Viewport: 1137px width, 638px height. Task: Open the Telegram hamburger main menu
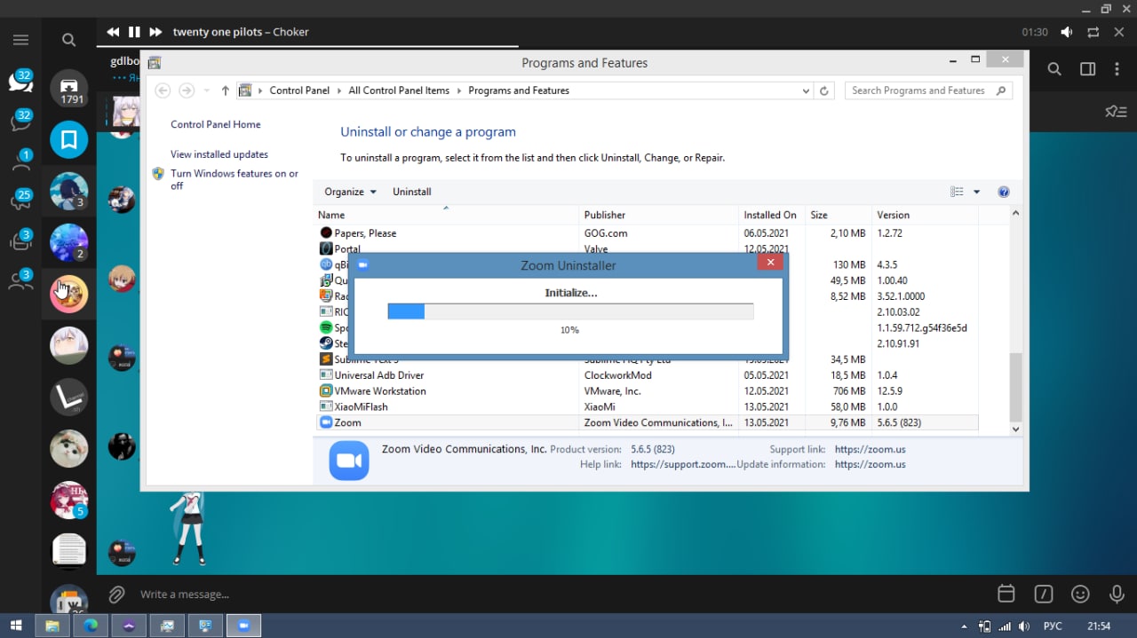pos(20,40)
